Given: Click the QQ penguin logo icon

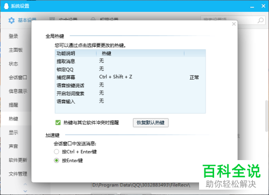Looking at the screenshot, I should 6,6.
